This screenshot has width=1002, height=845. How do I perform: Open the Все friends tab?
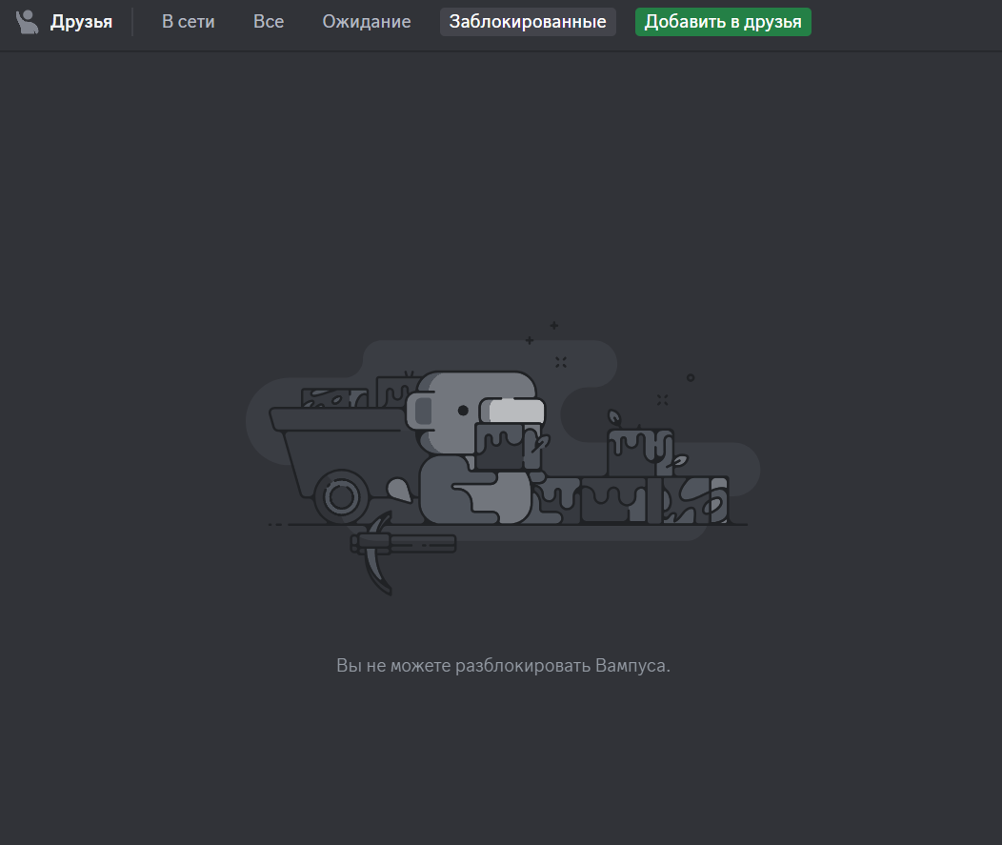(269, 22)
